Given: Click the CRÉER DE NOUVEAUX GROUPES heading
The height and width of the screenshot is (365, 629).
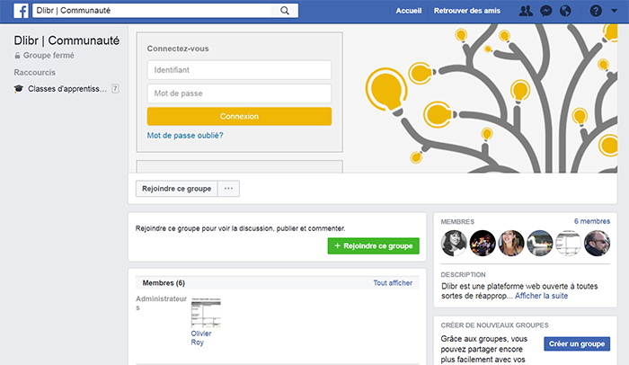Looking at the screenshot, I should pyautogui.click(x=494, y=325).
